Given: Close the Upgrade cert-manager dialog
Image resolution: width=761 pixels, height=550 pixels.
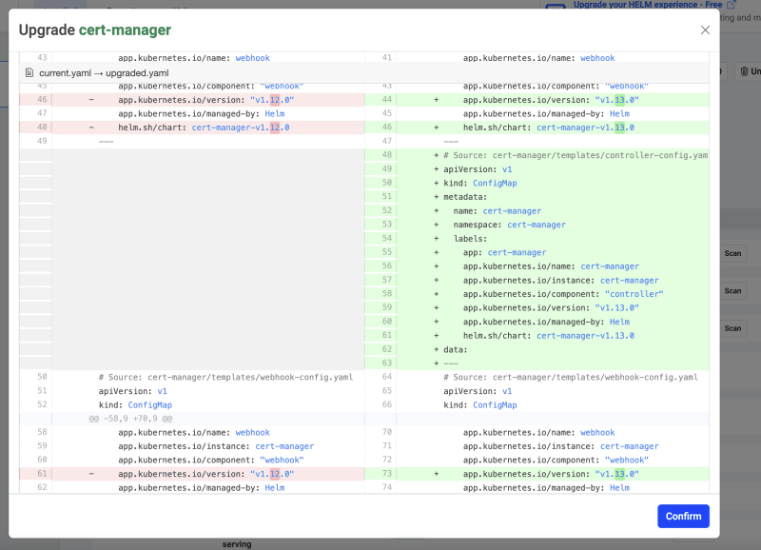Looking at the screenshot, I should [x=705, y=30].
